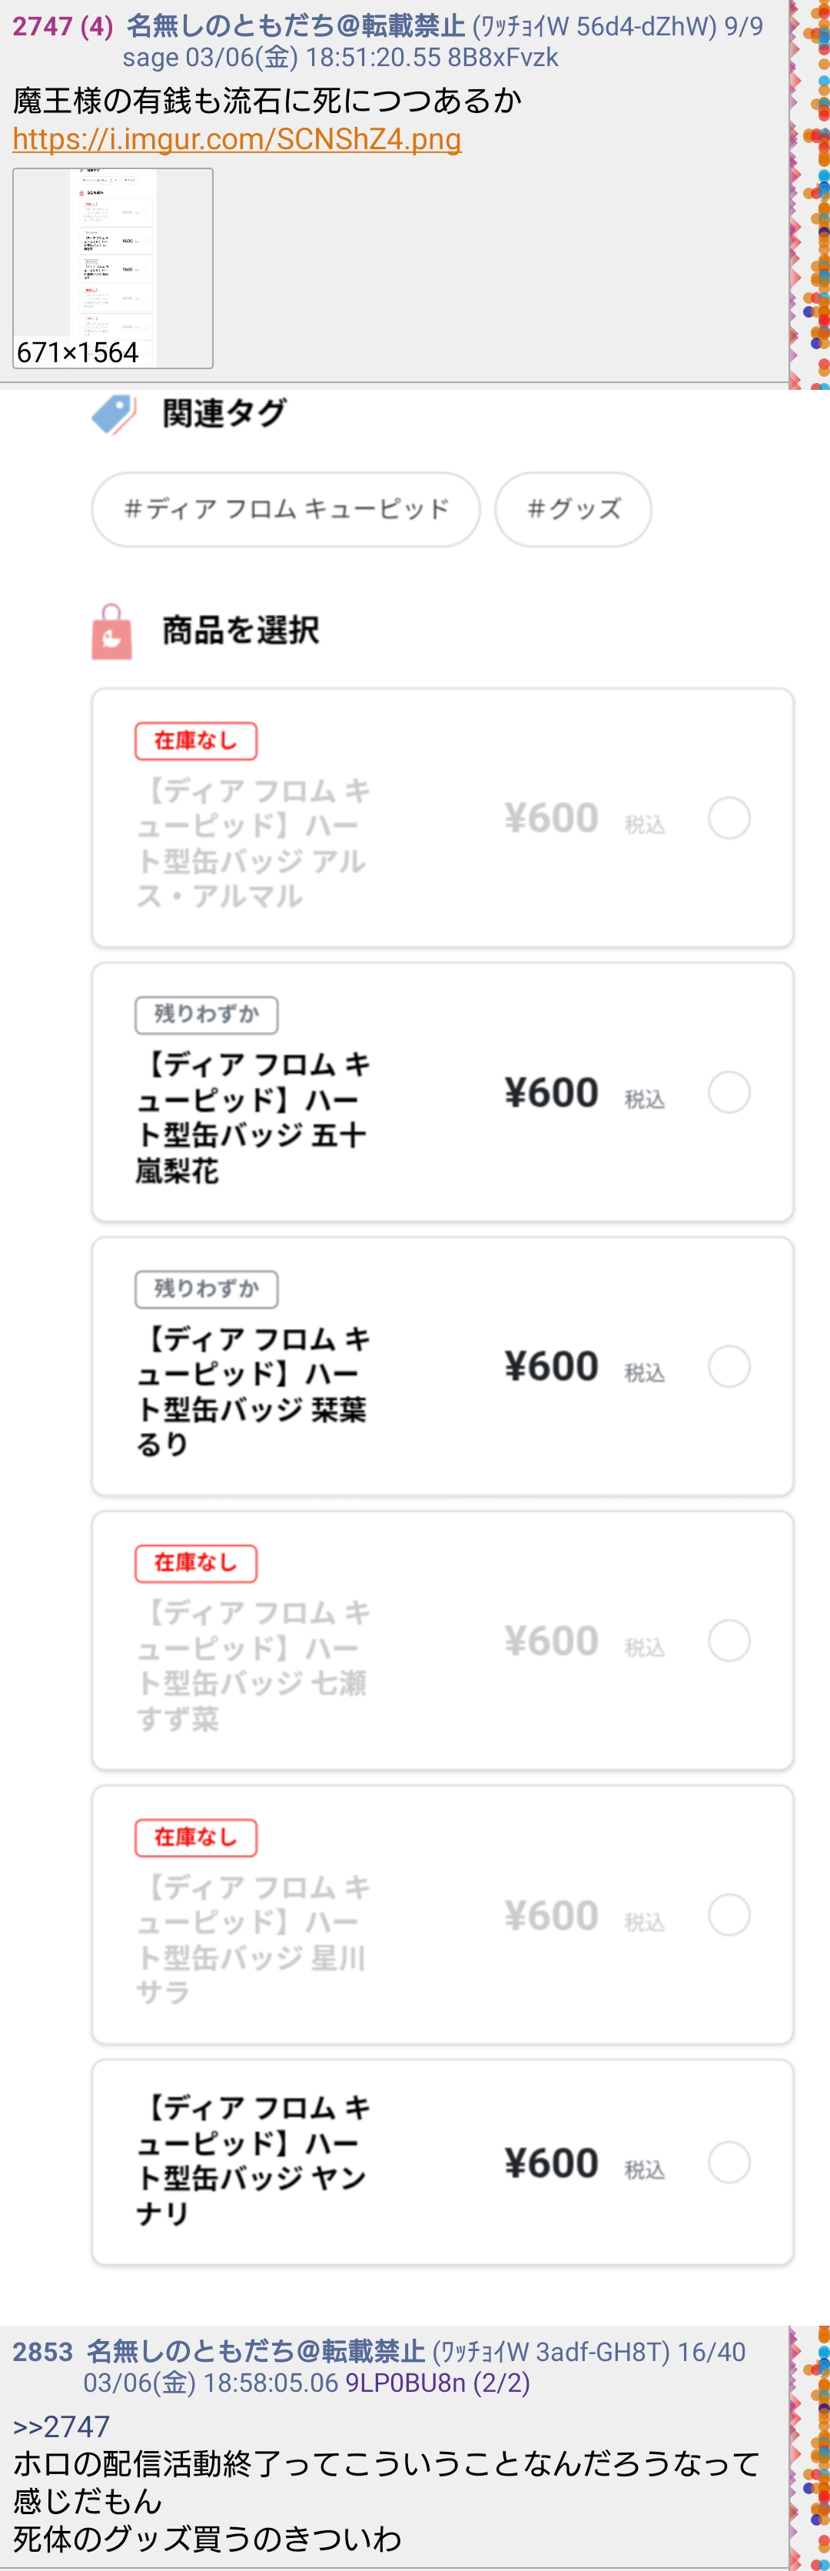Select the 七瀬すず菜 badge radio button
Viewport: 830px width, 2571px height.
(729, 1640)
